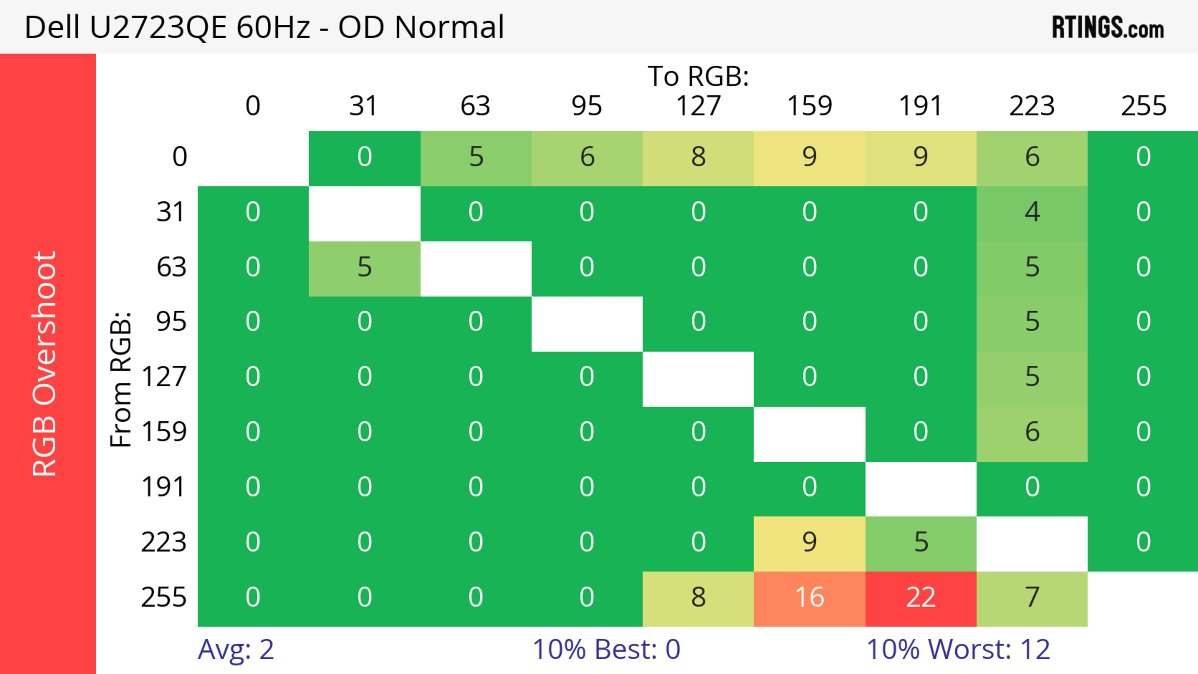Click the cell from 223 to 159

(809, 542)
